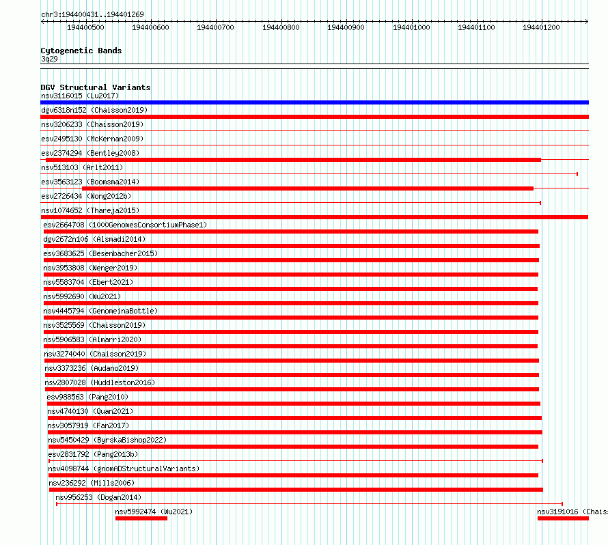Open nsv5992690 (Wu2021) variant
The image size is (608, 545).
click(82, 296)
